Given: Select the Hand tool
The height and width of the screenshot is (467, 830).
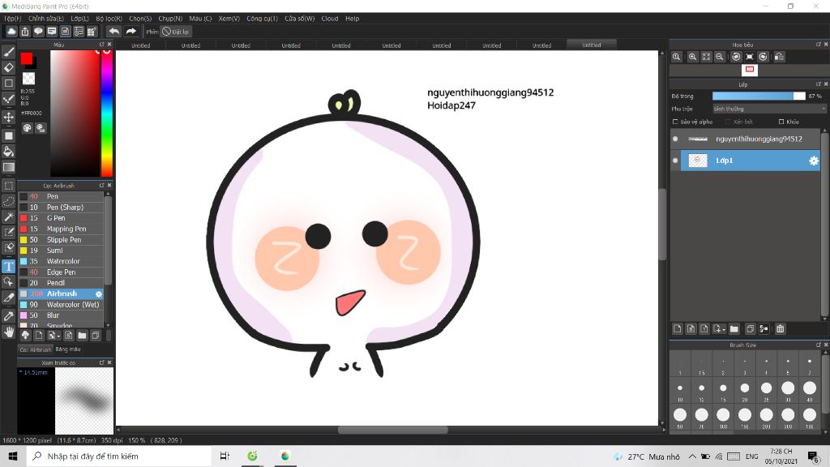Looking at the screenshot, I should click(x=8, y=332).
